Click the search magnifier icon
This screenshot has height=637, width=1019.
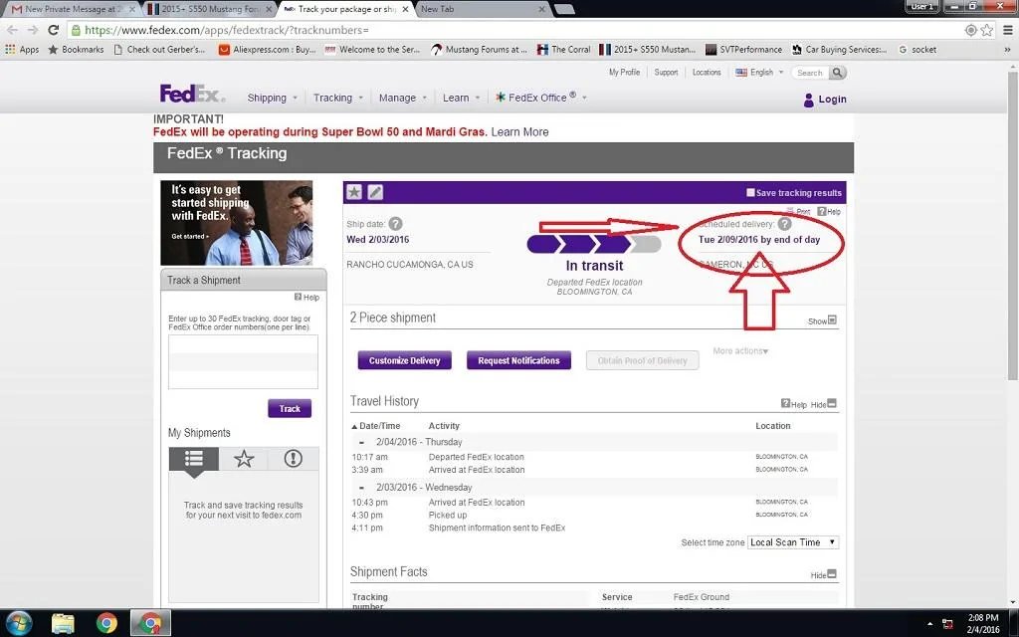838,73
